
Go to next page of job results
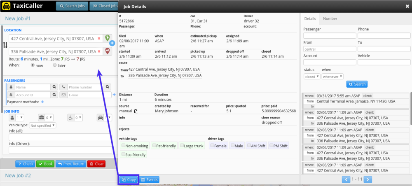coord(368,179)
